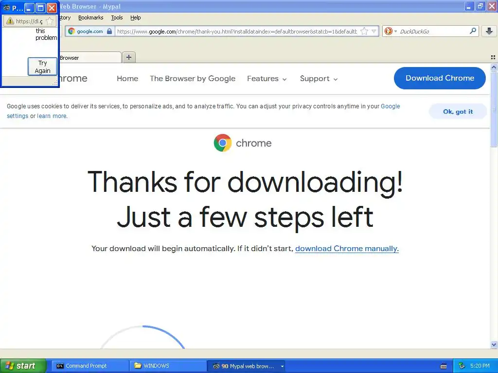Bookmark this page with the star icon
This screenshot has height=373, width=498.
[x=364, y=31]
